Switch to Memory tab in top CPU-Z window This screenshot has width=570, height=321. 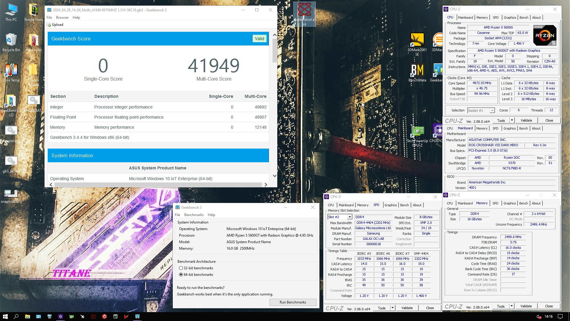point(482,18)
